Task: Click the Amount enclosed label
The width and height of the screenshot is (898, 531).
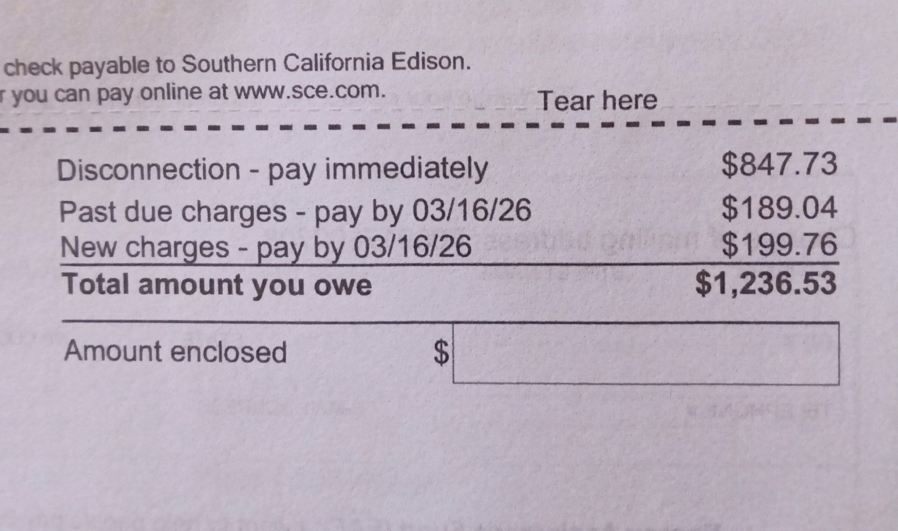Action: (x=175, y=351)
